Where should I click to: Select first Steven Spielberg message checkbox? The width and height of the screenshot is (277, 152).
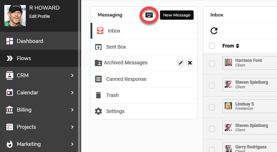[x=212, y=85]
